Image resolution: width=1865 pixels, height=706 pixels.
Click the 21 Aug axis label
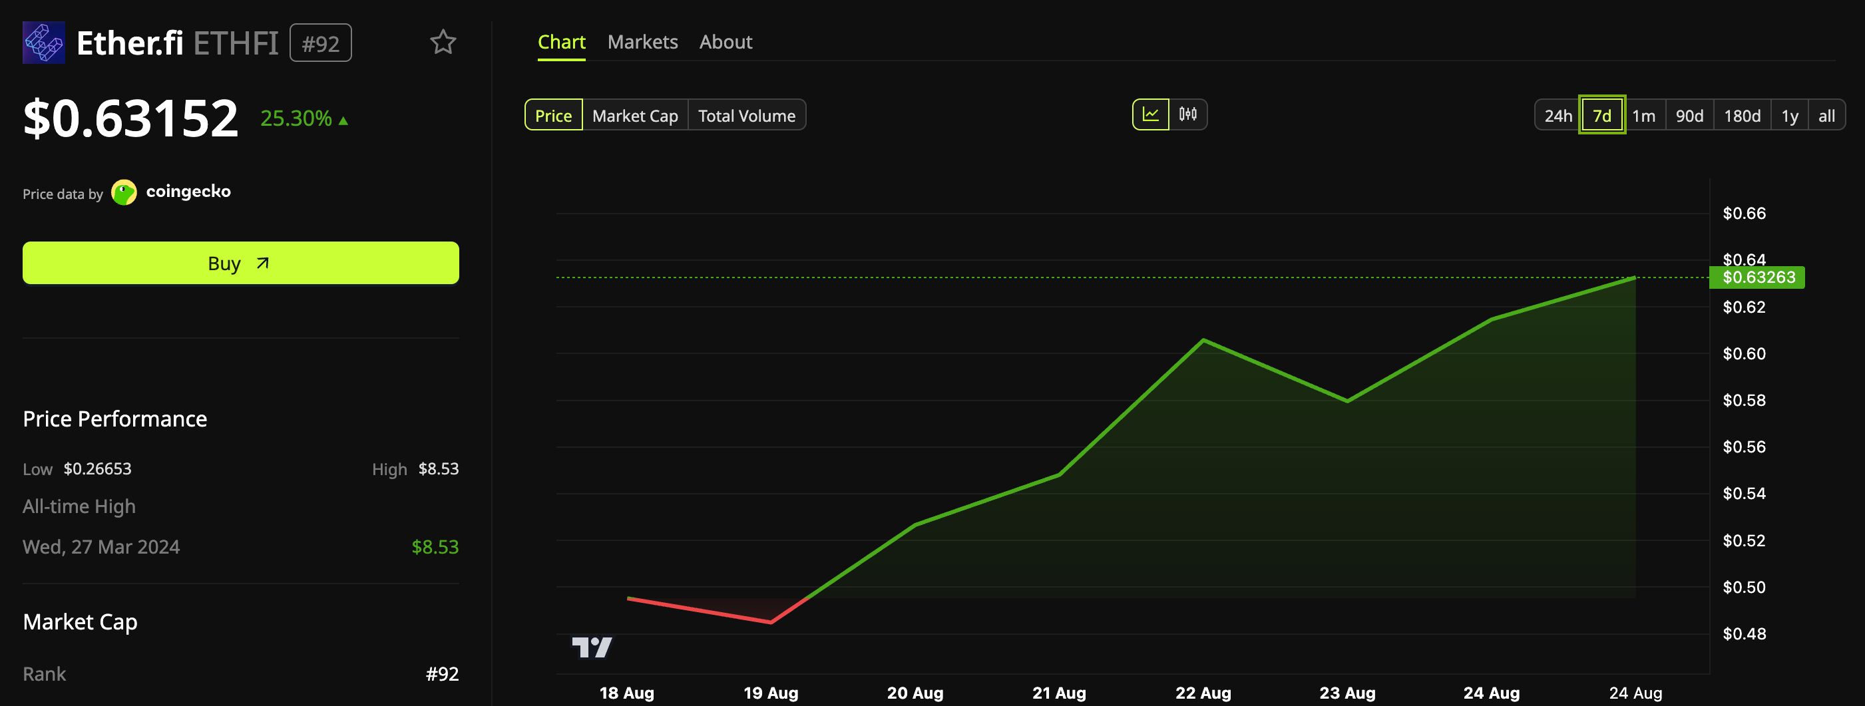click(x=1059, y=693)
